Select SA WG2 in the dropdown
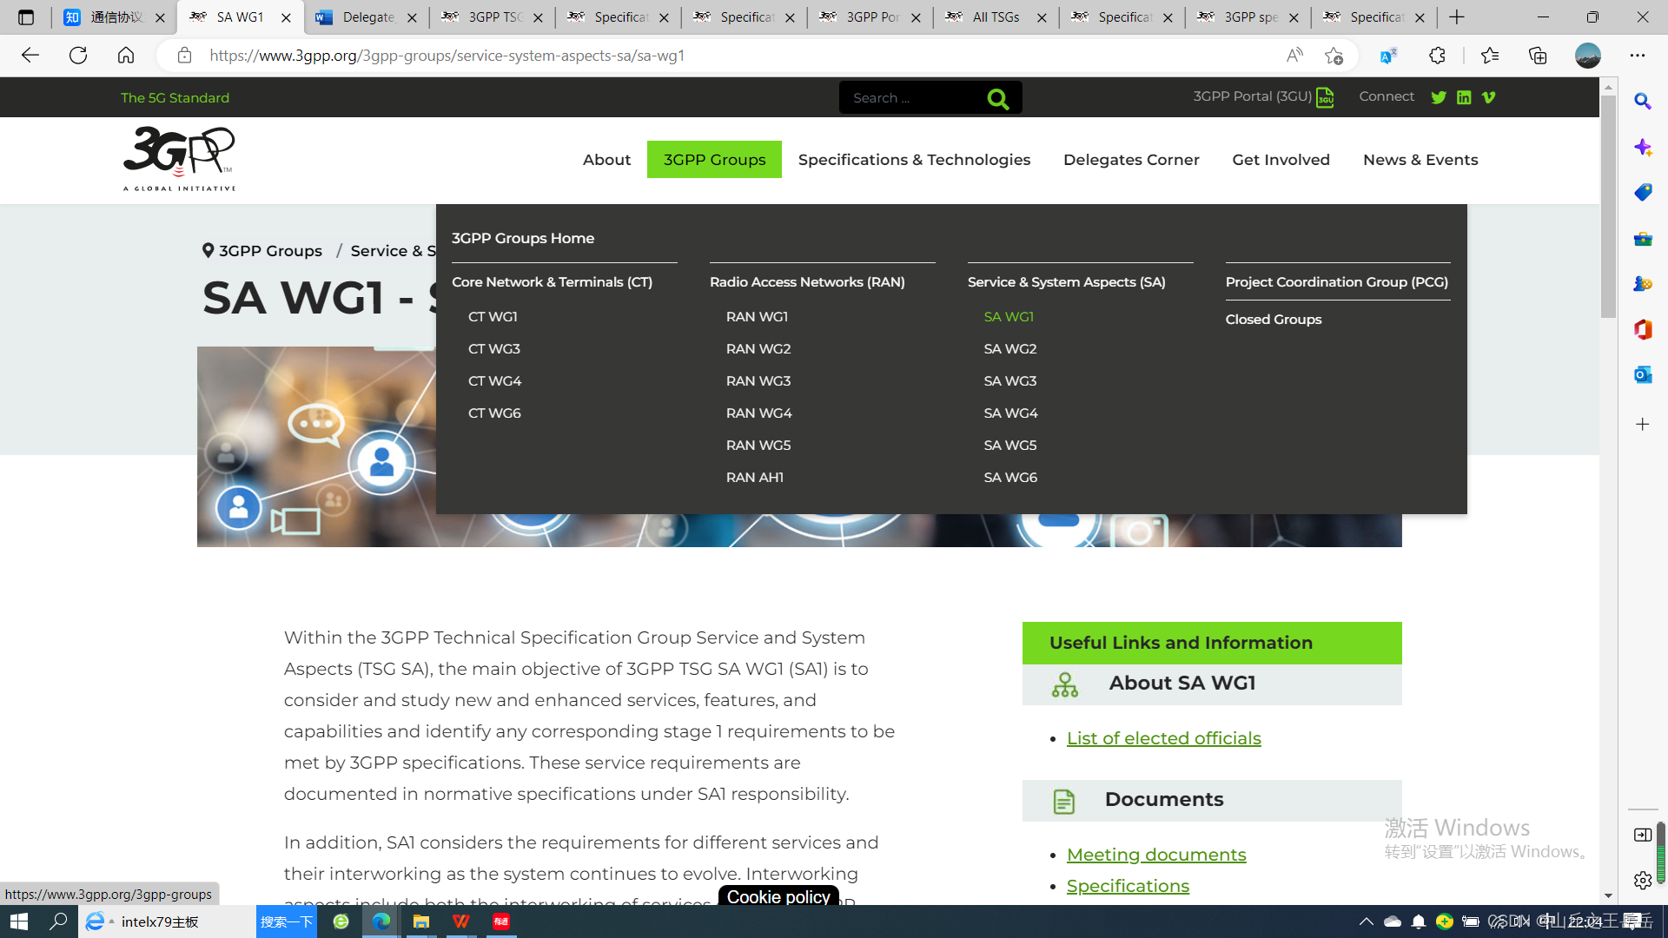The width and height of the screenshot is (1668, 938). (x=1010, y=349)
